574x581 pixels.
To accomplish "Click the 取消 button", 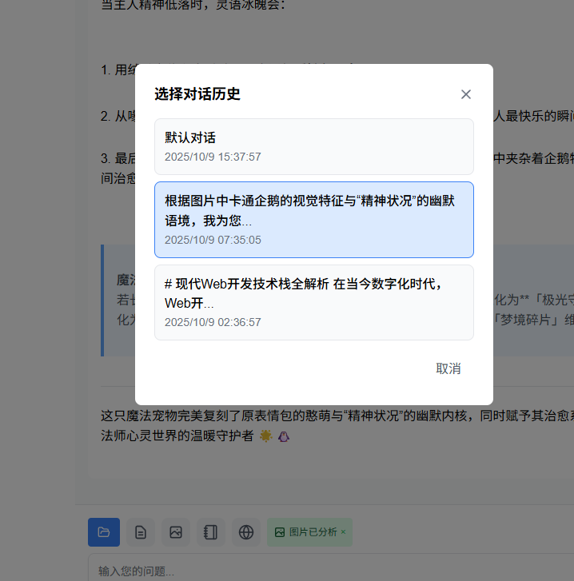I will [x=448, y=368].
